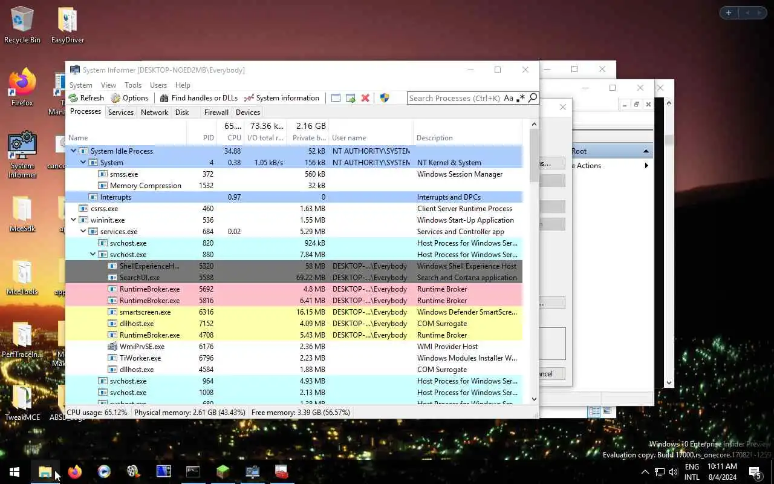
Task: Collapse the services.exe tree node
Action: (83, 232)
